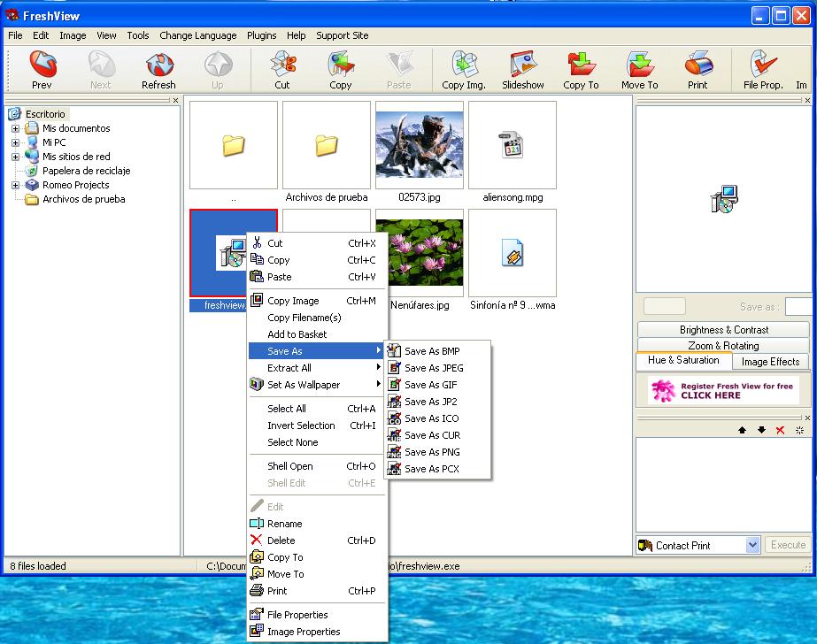The width and height of the screenshot is (817, 644).
Task: Open File Prop. from the toolbar
Action: [763, 64]
